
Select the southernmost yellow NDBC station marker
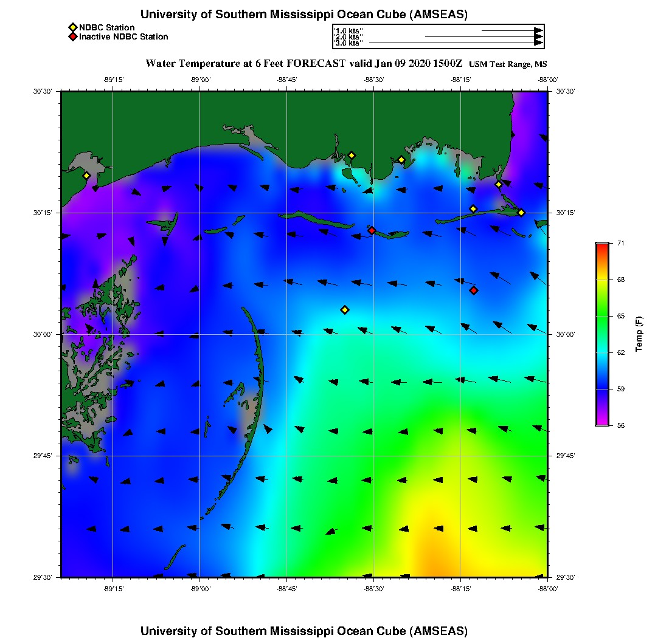pos(345,310)
